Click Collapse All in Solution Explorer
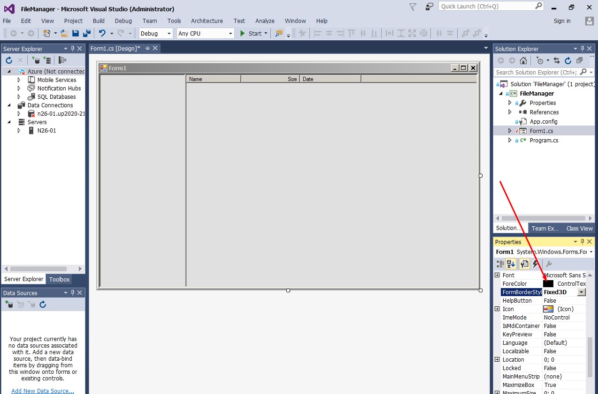 579,60
